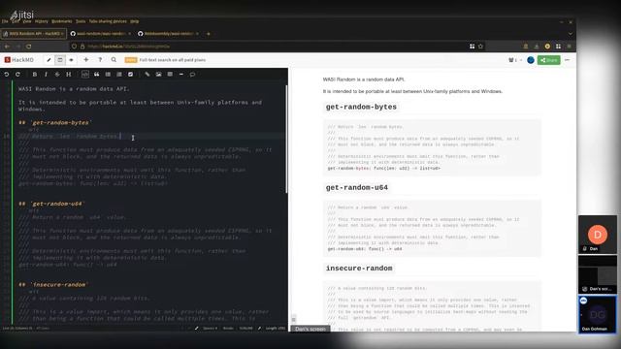Go back in browser
Image resolution: width=621 pixels, height=349 pixels.
(x=7, y=47)
